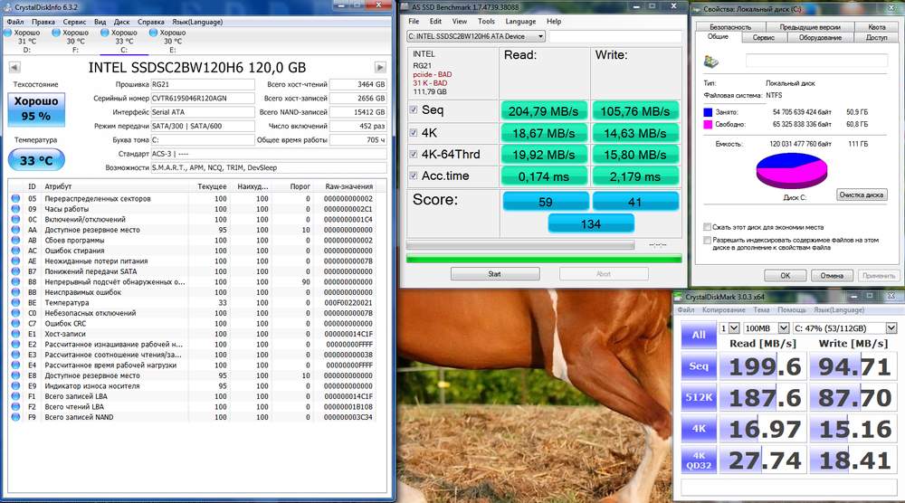Click the previous disk arrow in CrystalDiskInfo
The image size is (905, 503).
click(x=14, y=68)
